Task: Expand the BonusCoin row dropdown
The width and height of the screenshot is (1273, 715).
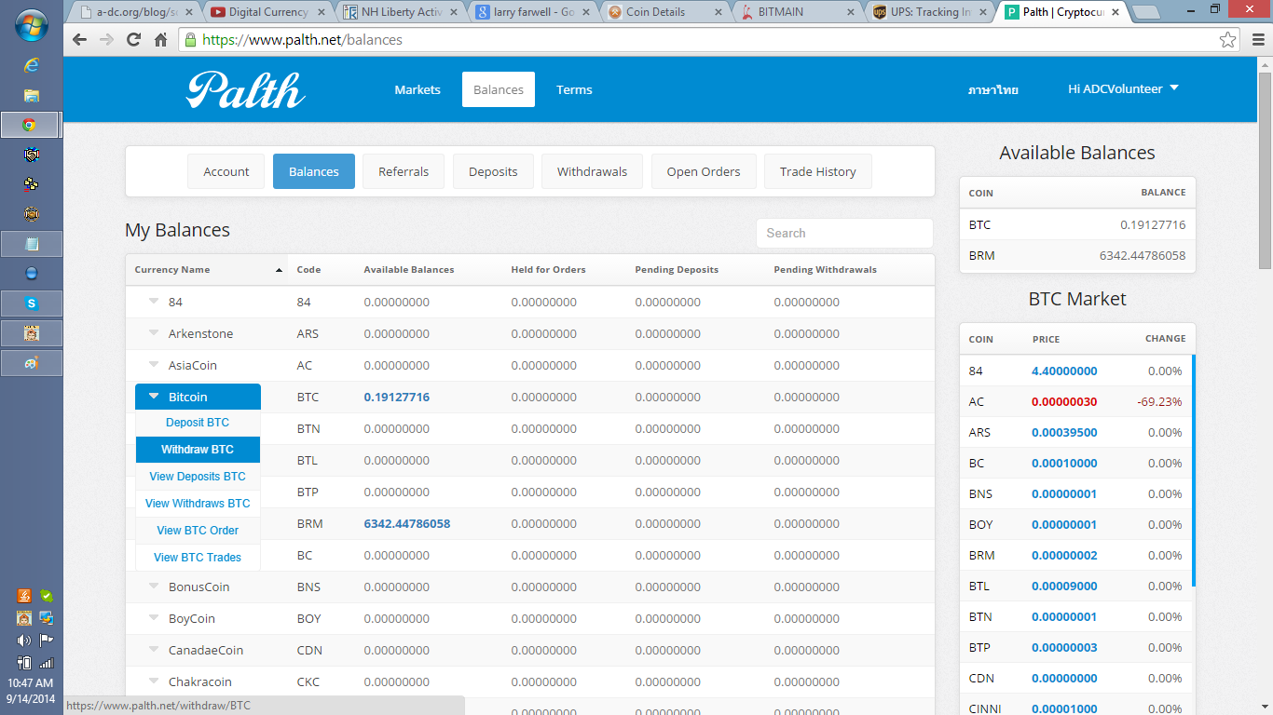Action: point(154,587)
